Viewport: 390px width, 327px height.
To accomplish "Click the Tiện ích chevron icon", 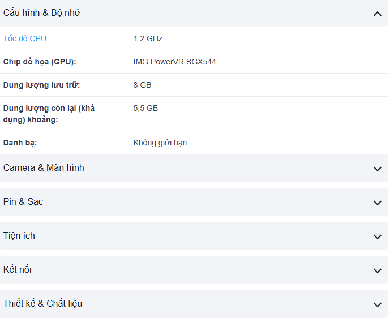I will coord(378,236).
